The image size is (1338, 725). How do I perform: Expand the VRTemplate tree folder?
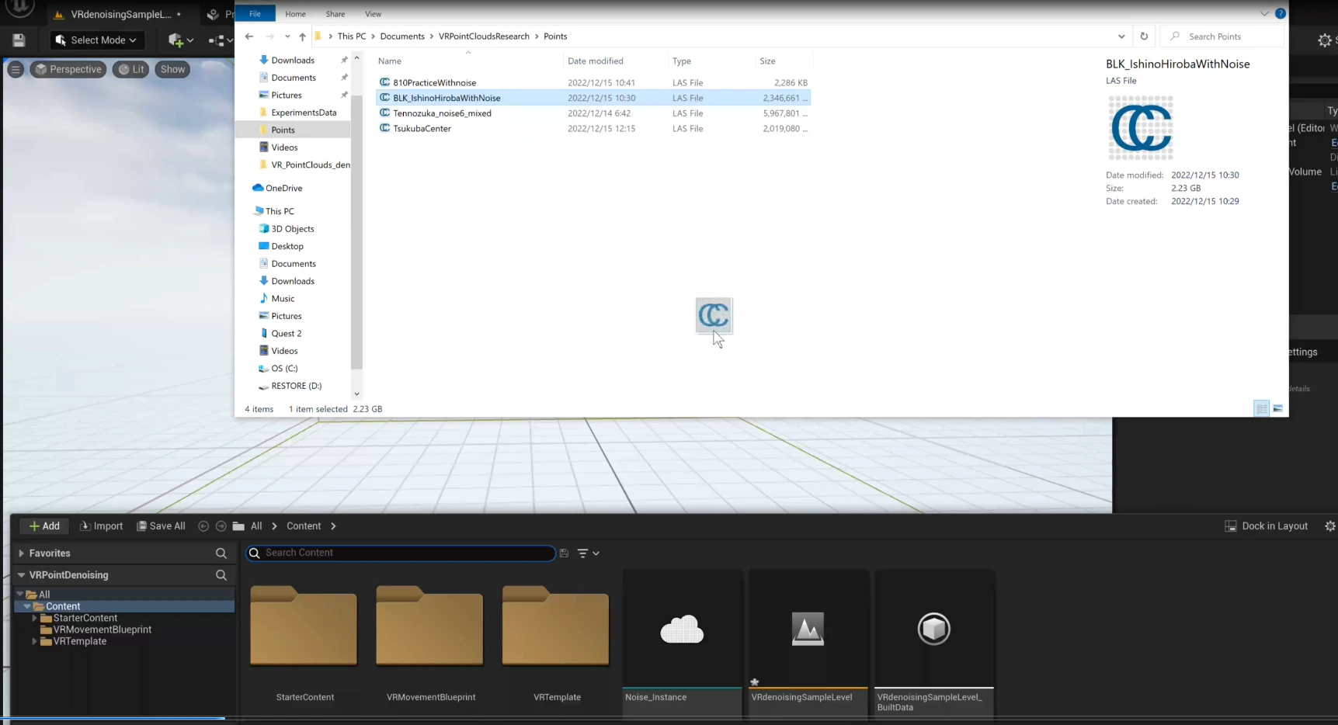pos(34,641)
